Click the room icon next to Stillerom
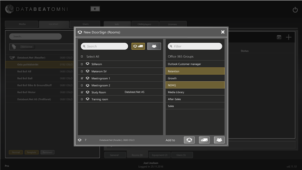This screenshot has width=302, height=170. click(x=87, y=64)
